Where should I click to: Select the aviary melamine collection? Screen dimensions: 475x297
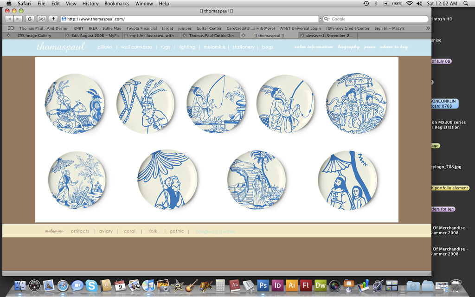pos(106,231)
